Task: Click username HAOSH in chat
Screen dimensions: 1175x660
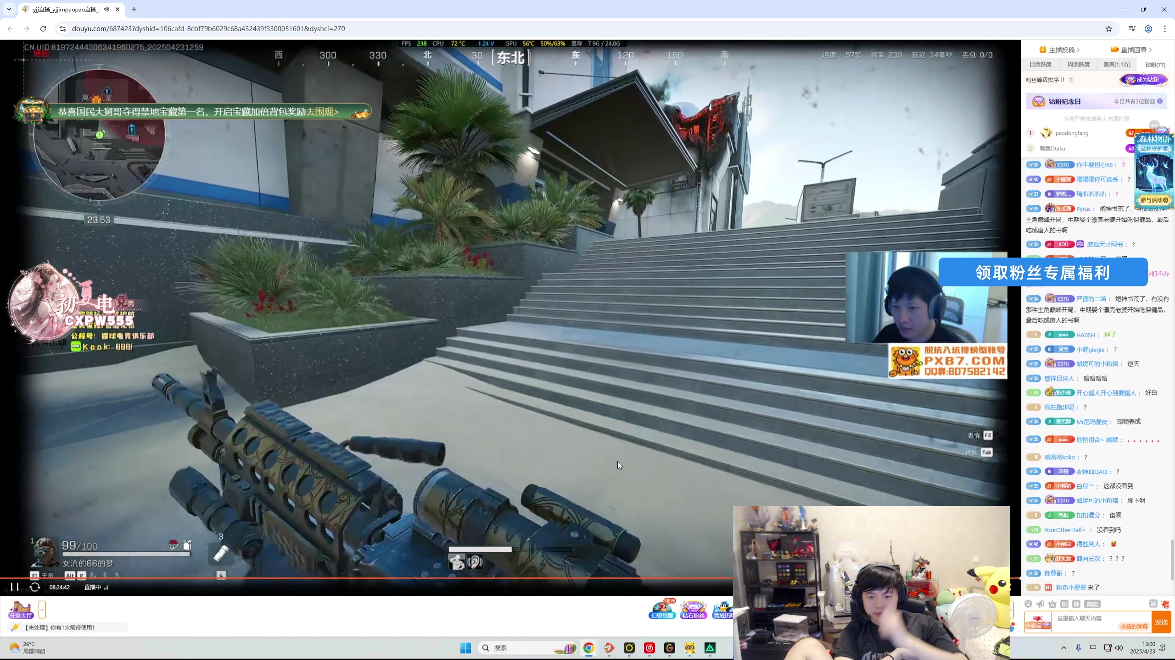Action: [x=1085, y=335]
